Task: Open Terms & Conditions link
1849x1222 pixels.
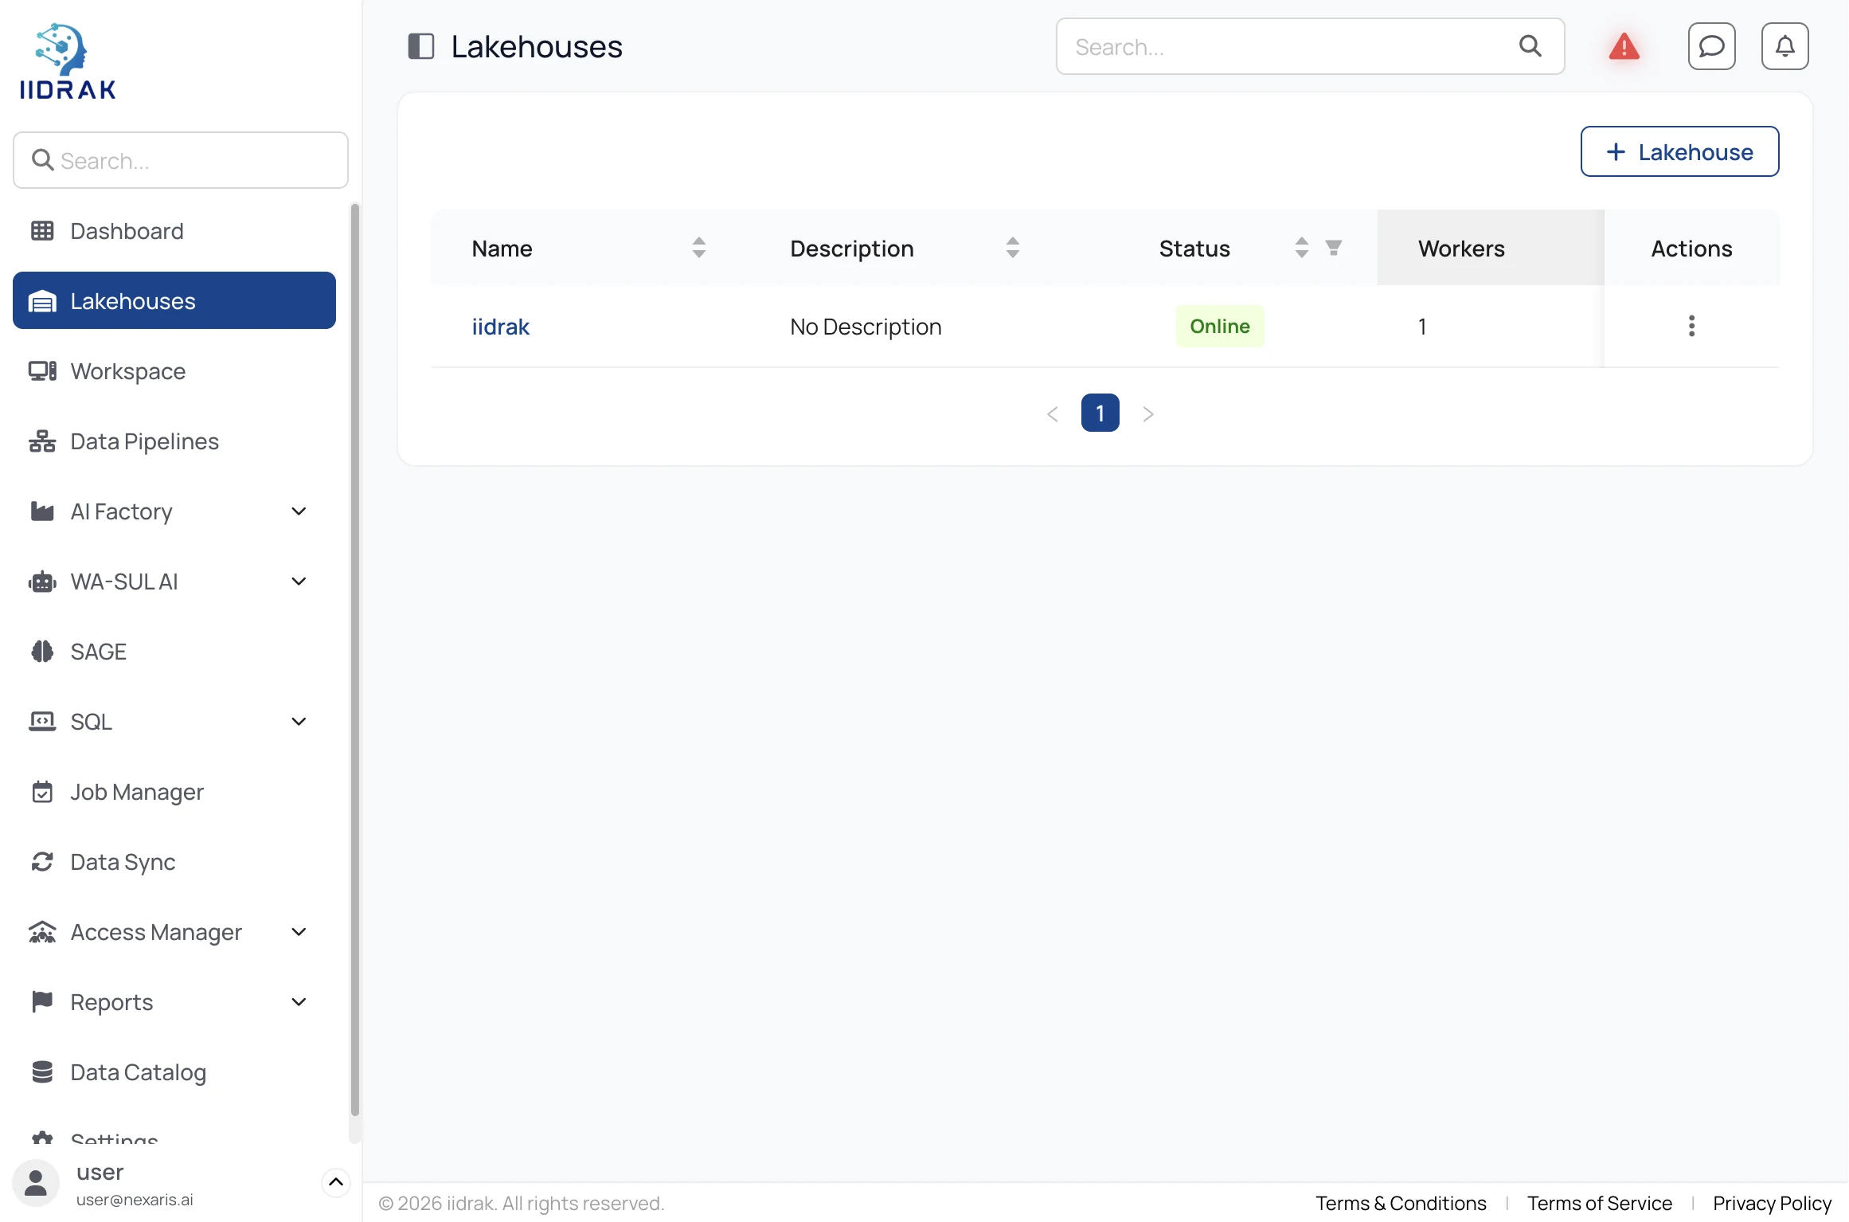Action: (1400, 1203)
